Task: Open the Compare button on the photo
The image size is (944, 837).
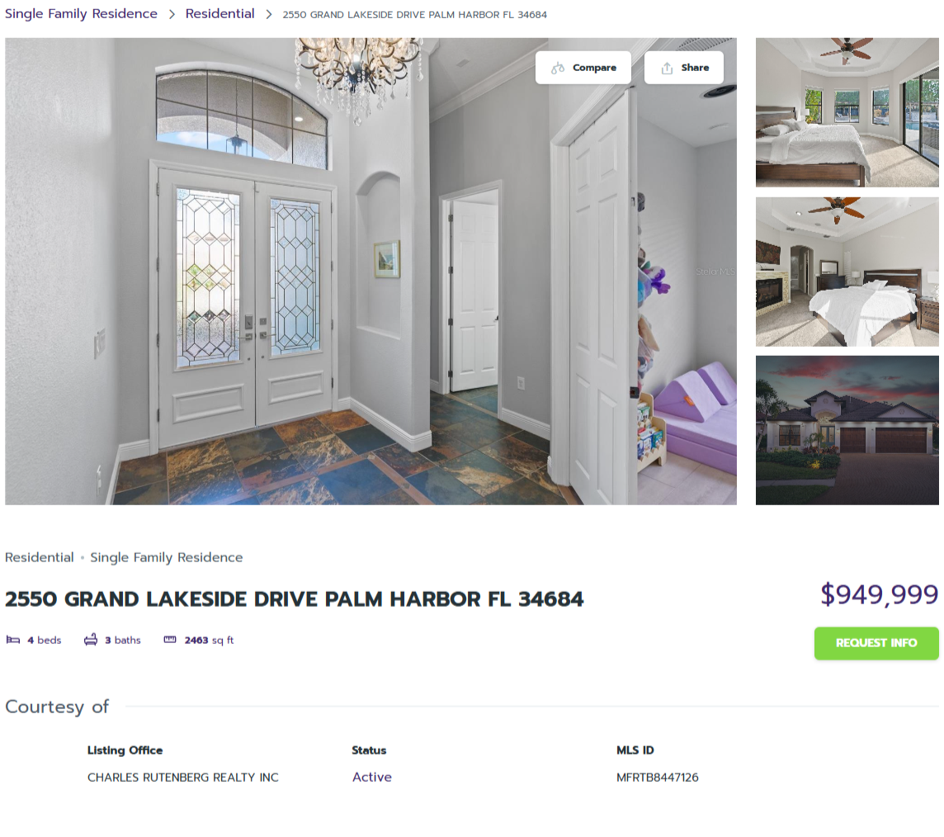Action: coord(583,68)
